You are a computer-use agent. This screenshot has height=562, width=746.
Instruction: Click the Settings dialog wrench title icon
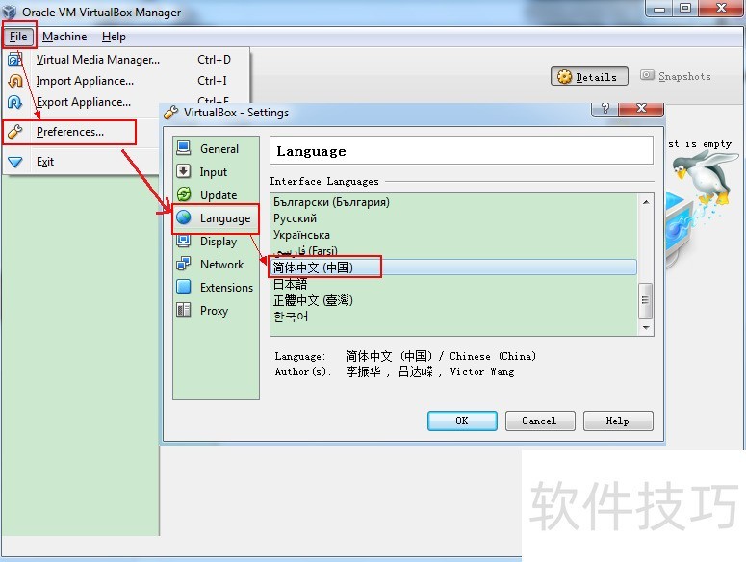[170, 113]
